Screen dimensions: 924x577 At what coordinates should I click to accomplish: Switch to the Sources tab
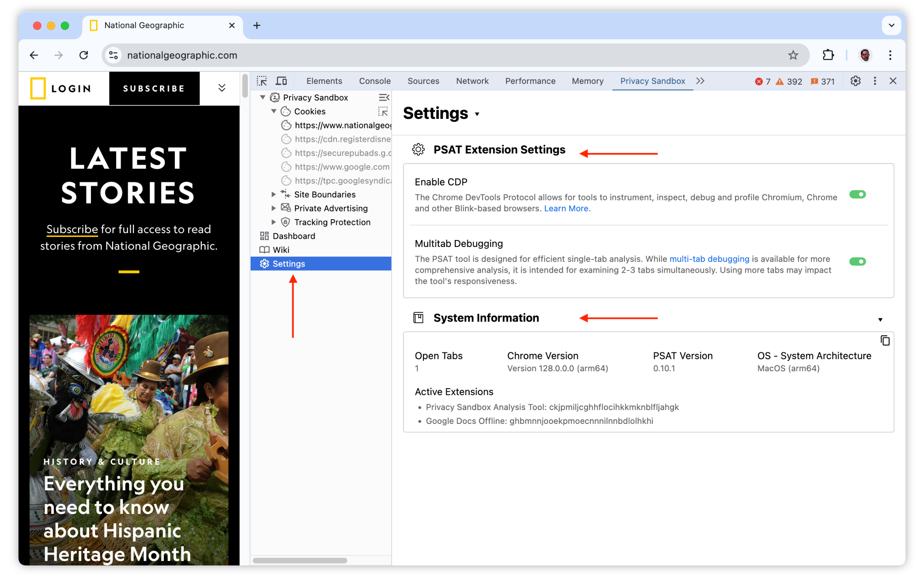423,81
